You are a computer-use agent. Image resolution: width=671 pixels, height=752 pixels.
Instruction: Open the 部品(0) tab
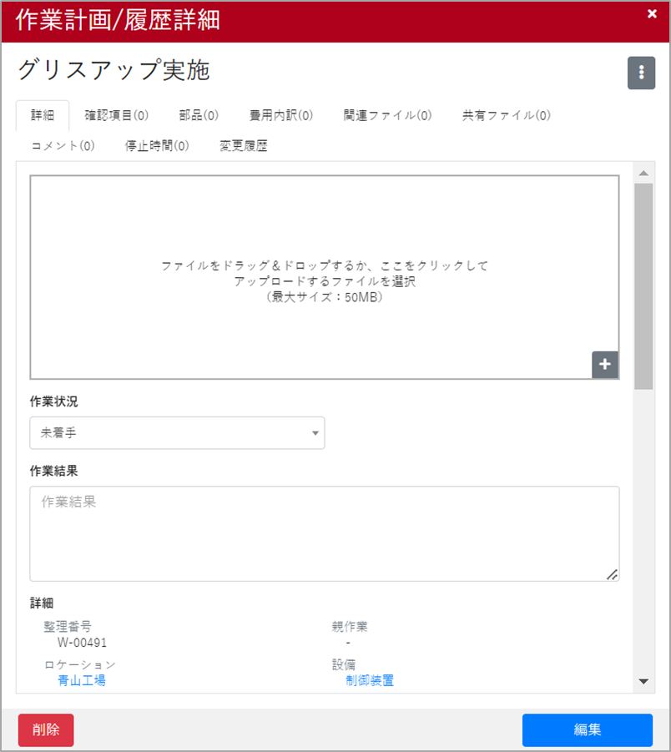point(199,115)
